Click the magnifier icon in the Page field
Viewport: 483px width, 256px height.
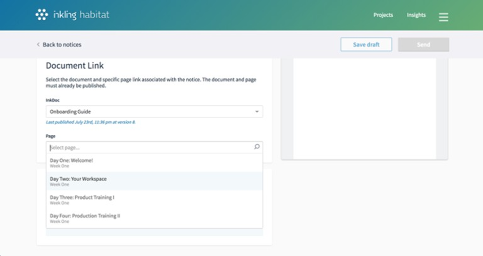tap(257, 147)
